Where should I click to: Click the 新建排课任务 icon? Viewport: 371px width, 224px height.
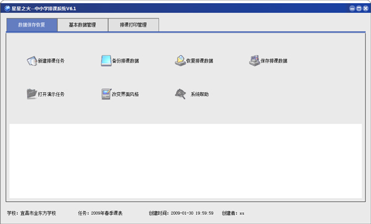pos(32,61)
